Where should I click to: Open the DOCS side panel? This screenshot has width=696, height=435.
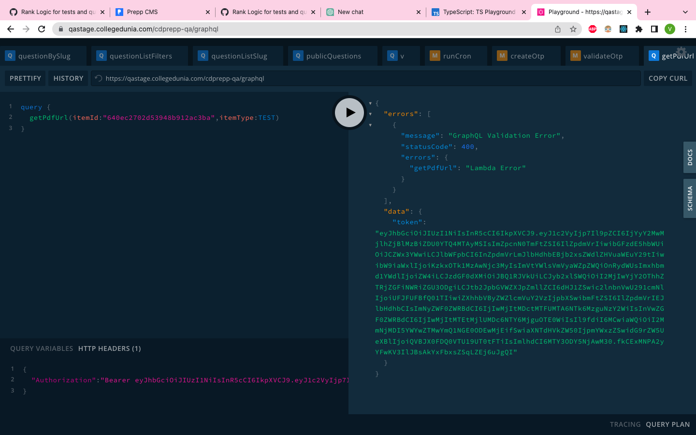690,157
